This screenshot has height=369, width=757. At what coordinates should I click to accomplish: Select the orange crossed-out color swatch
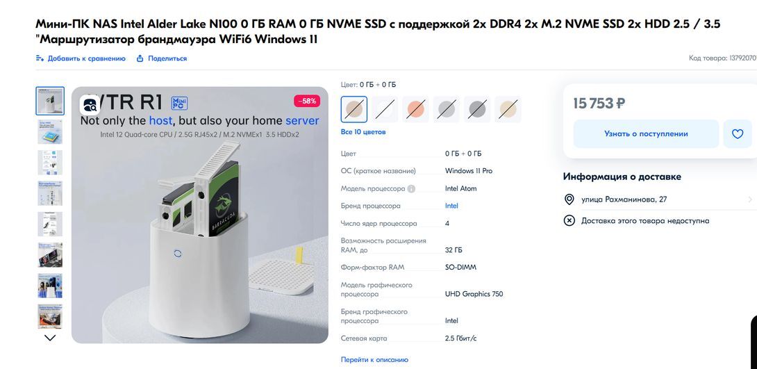click(x=415, y=110)
